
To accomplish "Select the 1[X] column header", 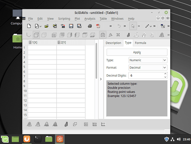I will 42,42.
